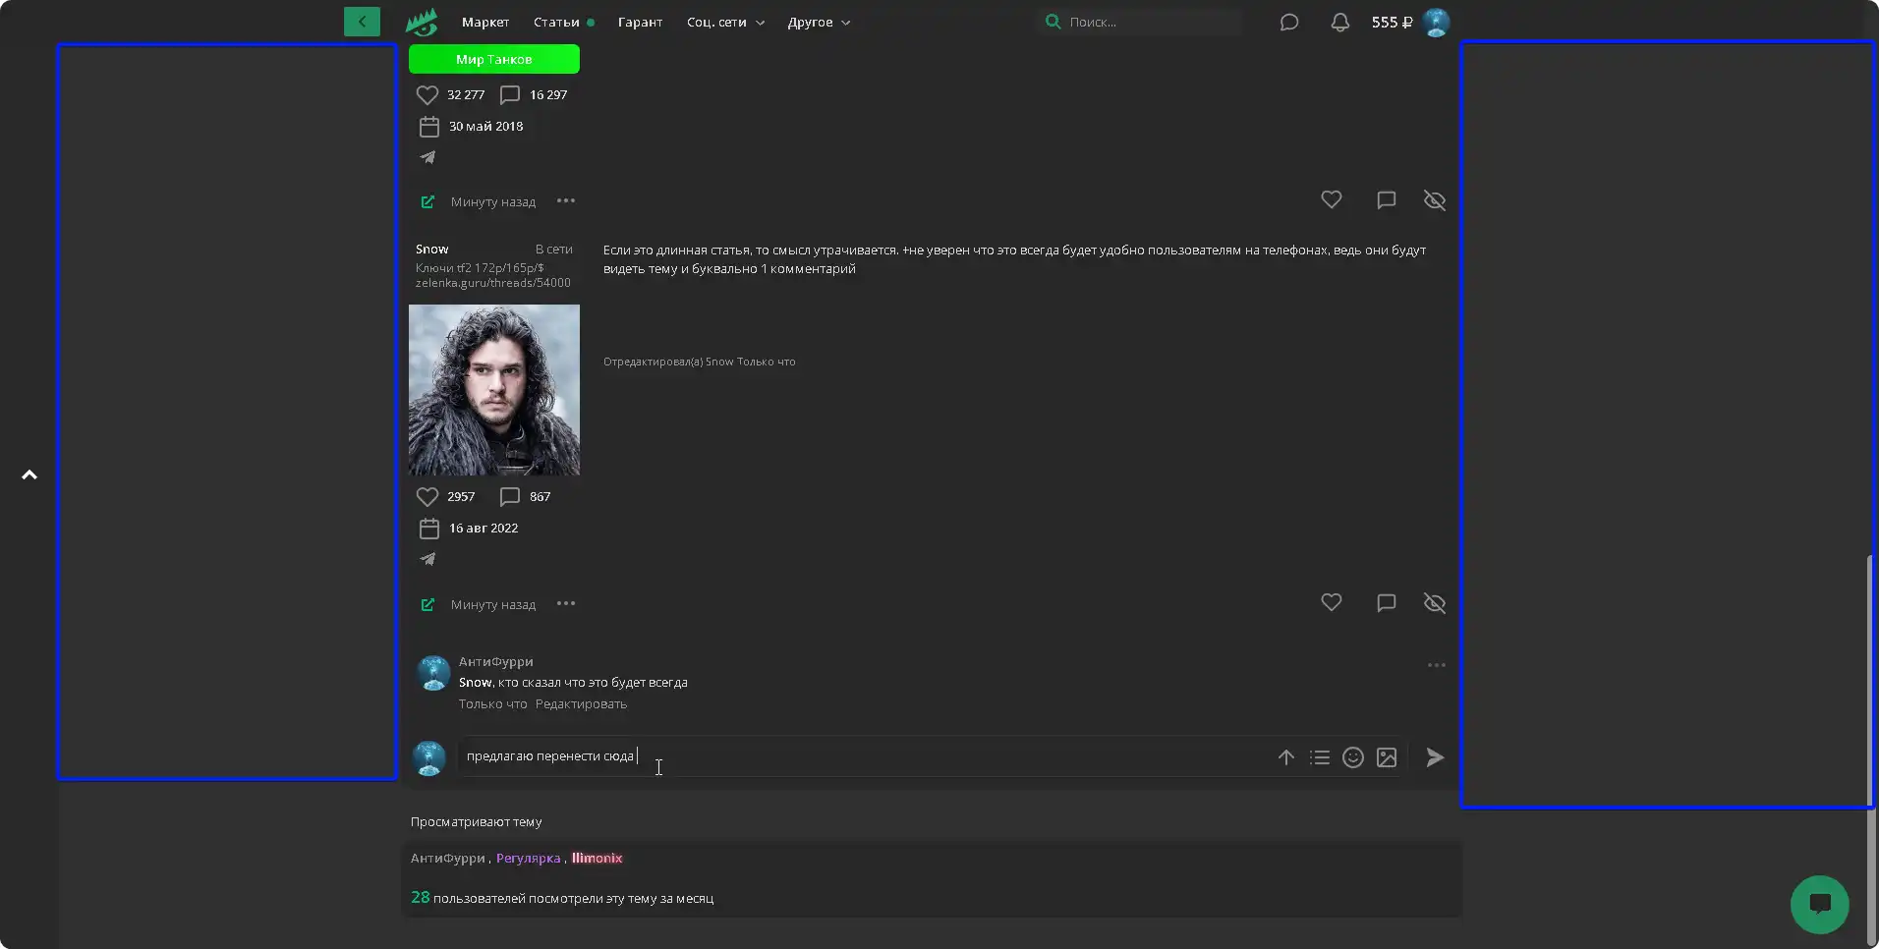Screen dimensions: 1879x949
Task: Open zelenka.guru/threads link under Snow
Action: point(492,283)
